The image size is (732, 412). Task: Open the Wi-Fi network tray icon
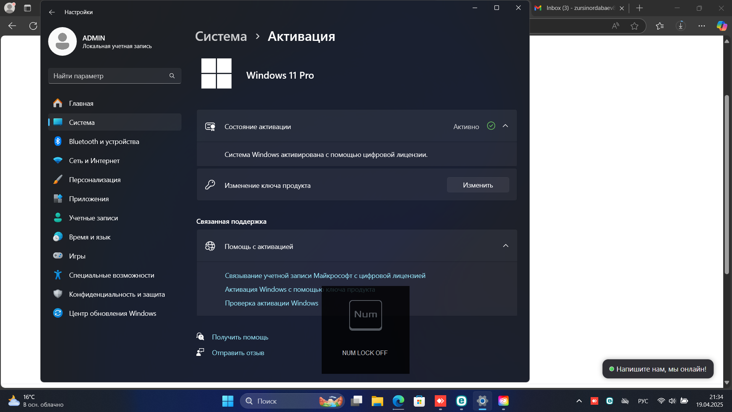pos(661,401)
